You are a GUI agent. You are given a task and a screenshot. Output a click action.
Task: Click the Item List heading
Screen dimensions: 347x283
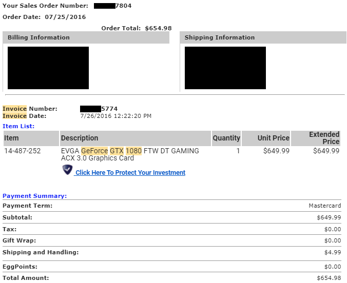(x=18, y=126)
